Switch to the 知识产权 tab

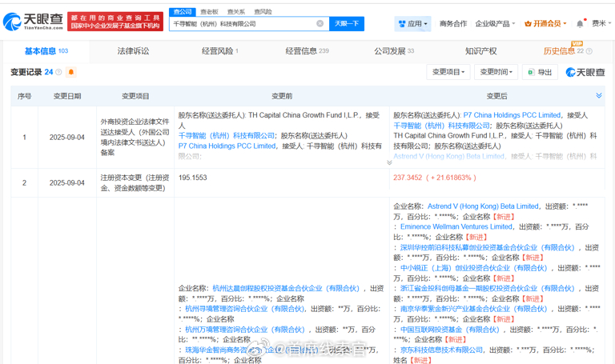481,51
